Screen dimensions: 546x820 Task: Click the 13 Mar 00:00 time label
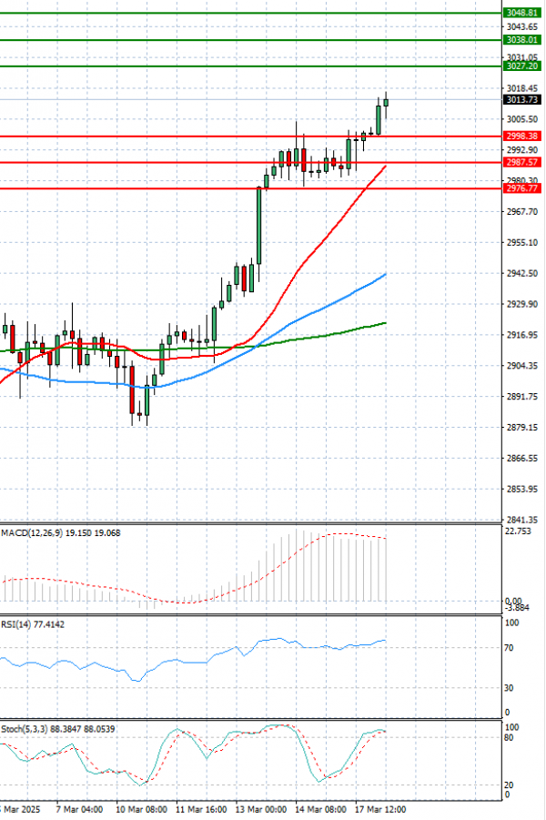click(x=261, y=810)
